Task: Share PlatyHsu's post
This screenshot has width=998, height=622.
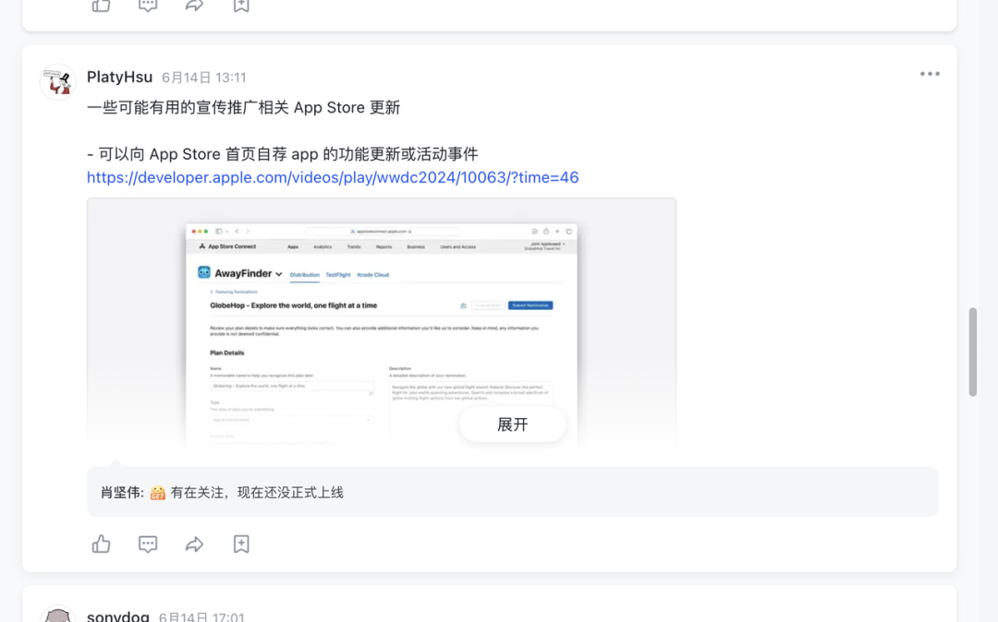Action: 194,544
